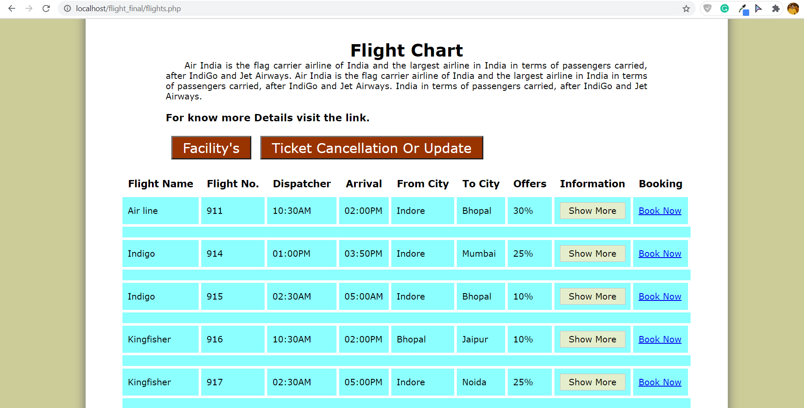Screen dimensions: 804x408
Task: Open Ticket Cancellation Or Update
Action: point(371,147)
